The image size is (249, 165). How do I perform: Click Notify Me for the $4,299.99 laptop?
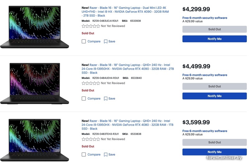[x=214, y=39]
